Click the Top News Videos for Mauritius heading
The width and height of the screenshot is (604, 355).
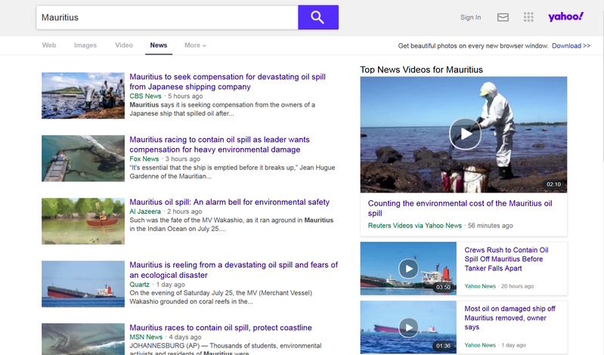pos(421,69)
